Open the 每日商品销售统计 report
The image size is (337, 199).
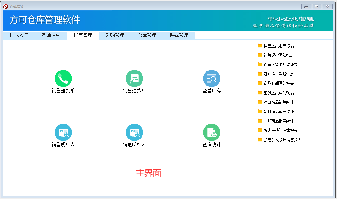[279, 102]
